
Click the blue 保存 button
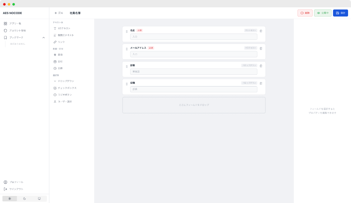tap(340, 13)
